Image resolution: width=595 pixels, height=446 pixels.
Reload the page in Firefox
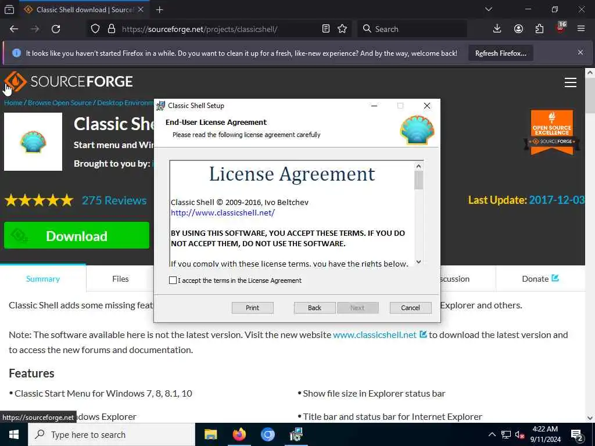point(56,29)
